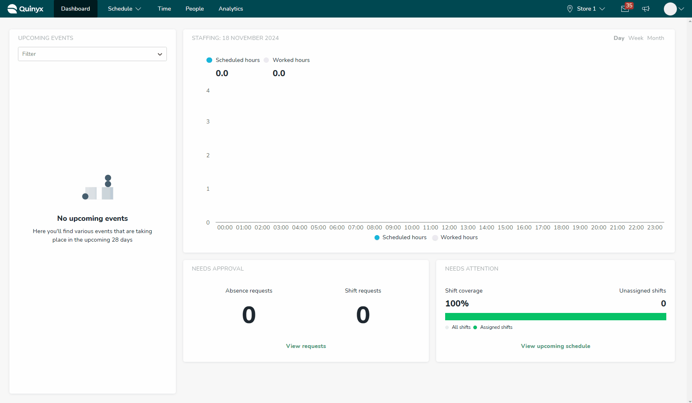Toggle top Scheduled hours series dot

pos(209,60)
